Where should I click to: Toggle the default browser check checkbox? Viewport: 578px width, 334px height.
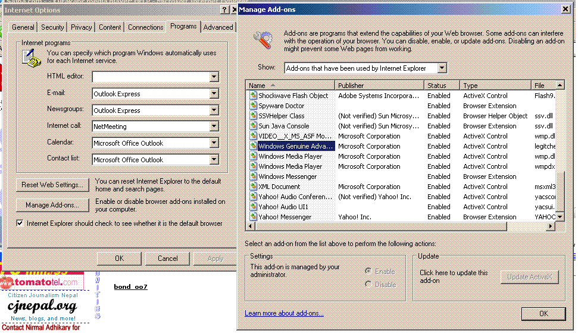coord(20,223)
